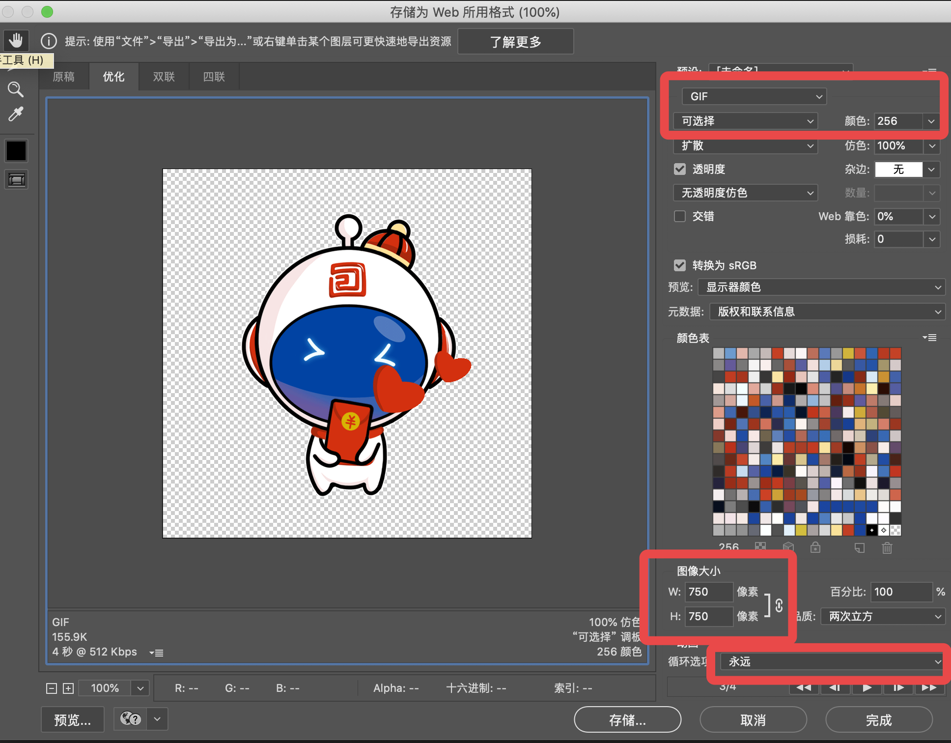
Task: Open the color table panel menu
Action: click(x=929, y=338)
